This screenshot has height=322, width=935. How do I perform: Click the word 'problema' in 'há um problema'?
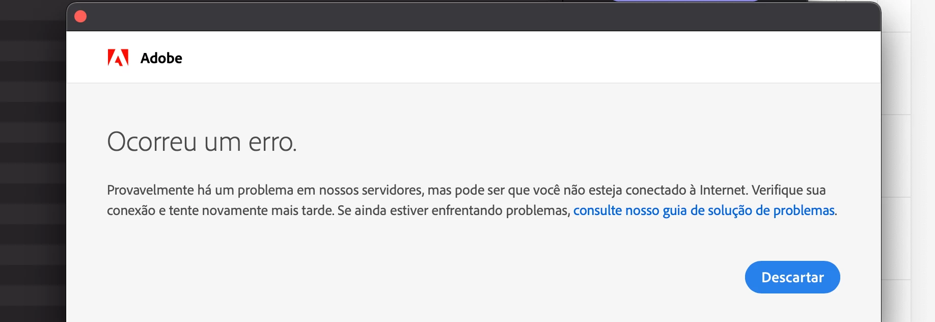pyautogui.click(x=265, y=190)
